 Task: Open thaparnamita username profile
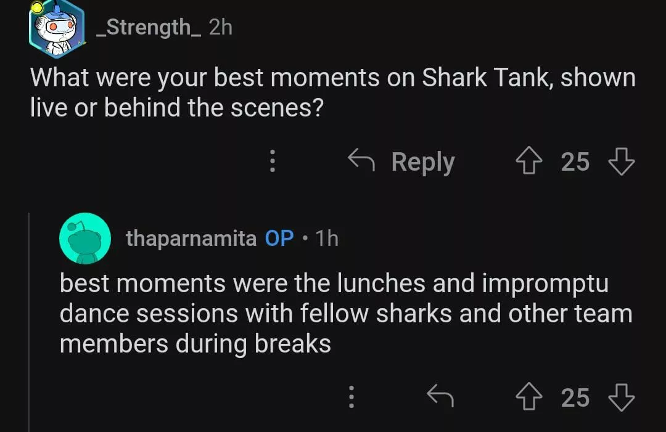[191, 238]
